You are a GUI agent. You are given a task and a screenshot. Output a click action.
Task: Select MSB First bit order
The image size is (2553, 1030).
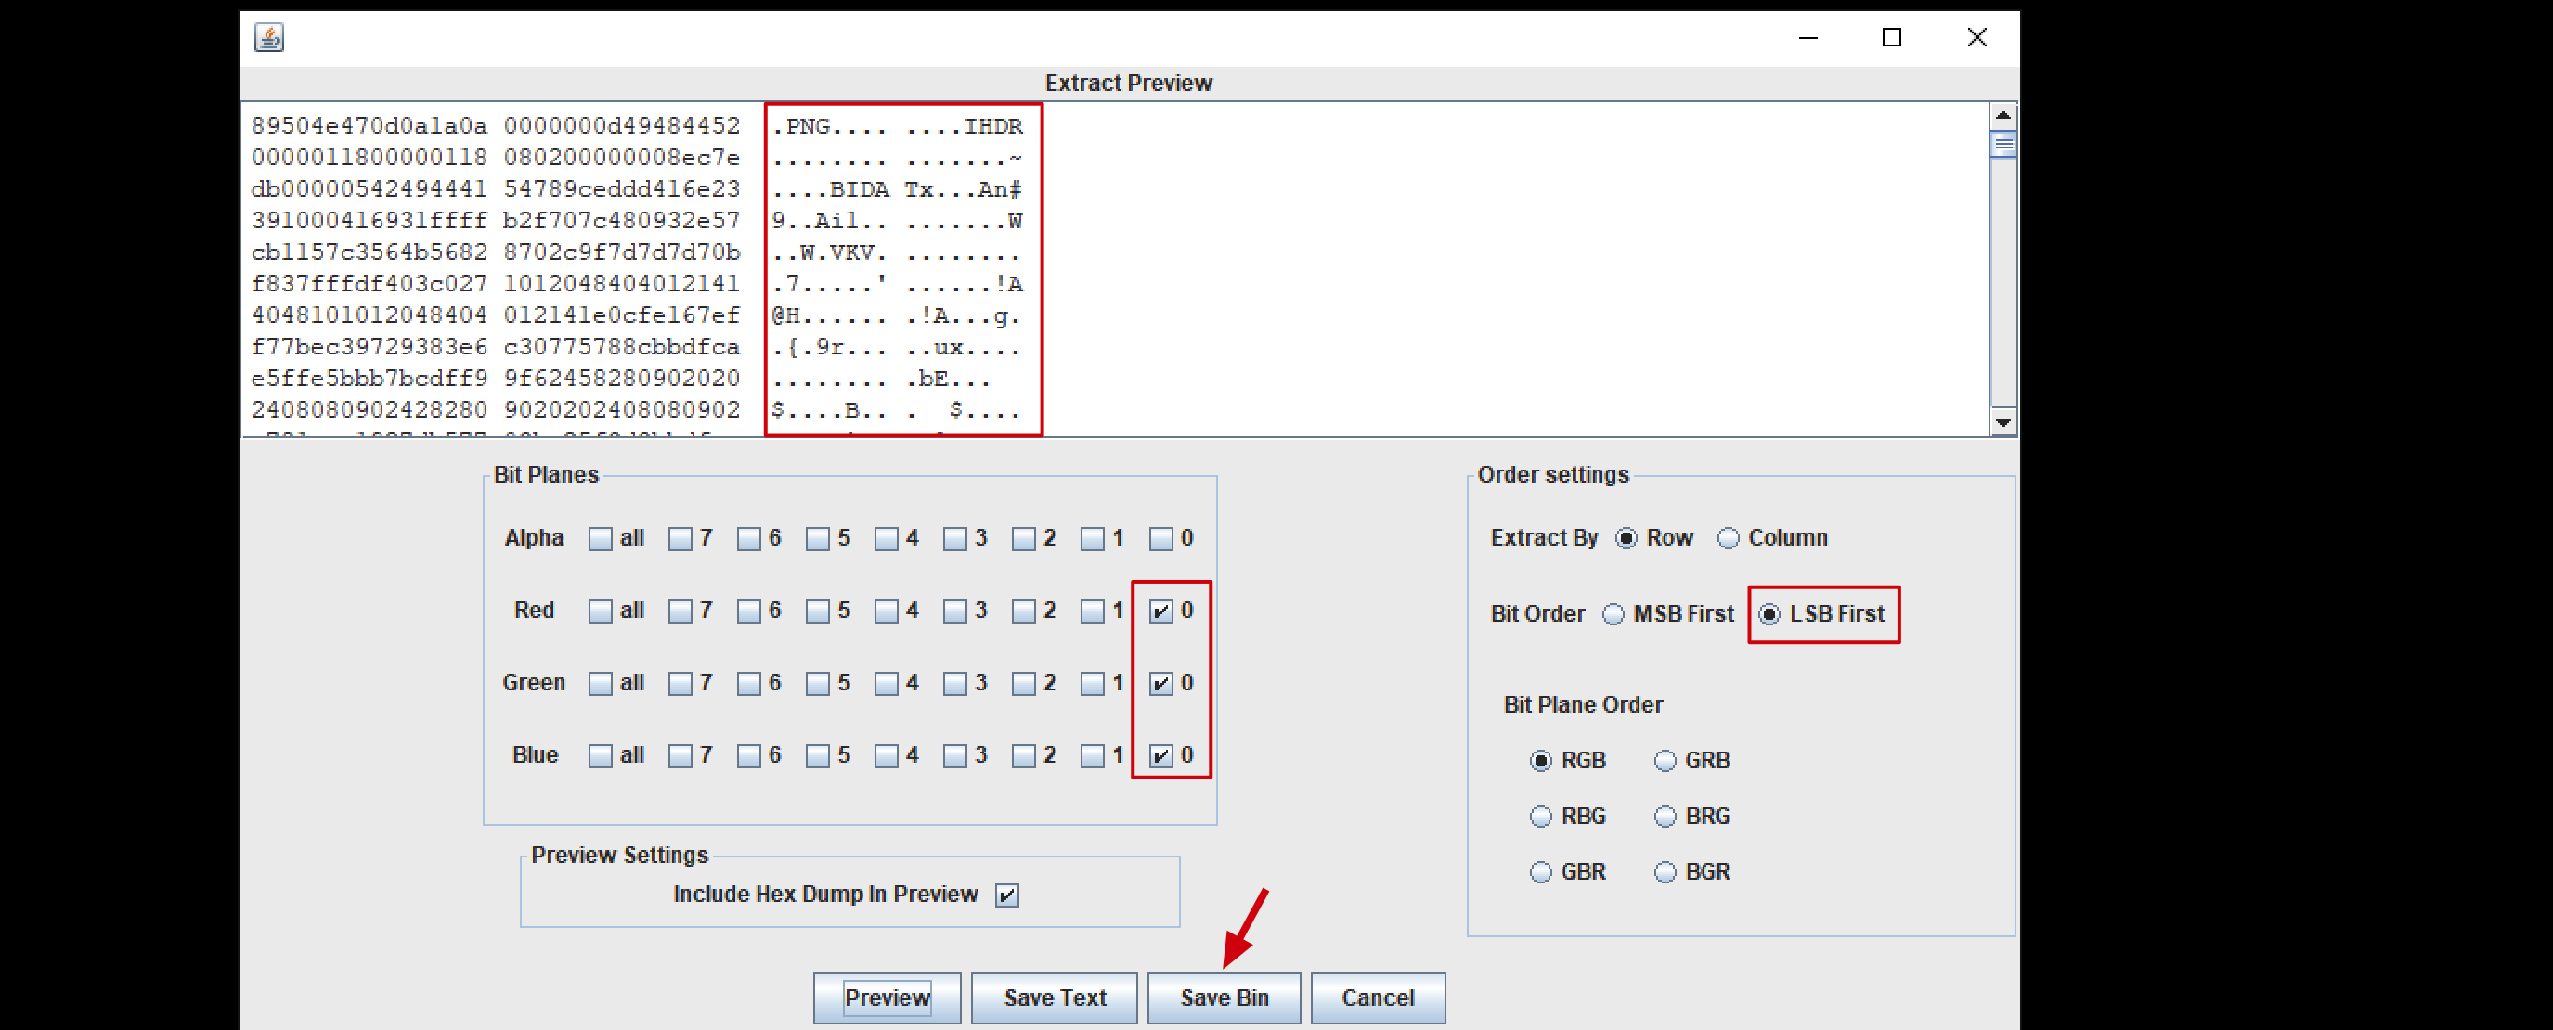coord(1613,615)
